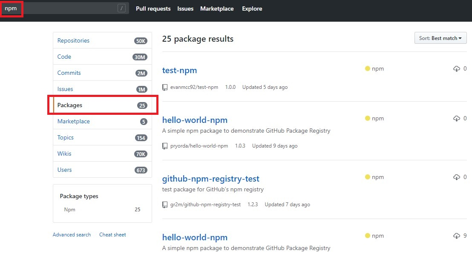472x253 pixels.
Task: Select the Code search filter
Action: 102,57
